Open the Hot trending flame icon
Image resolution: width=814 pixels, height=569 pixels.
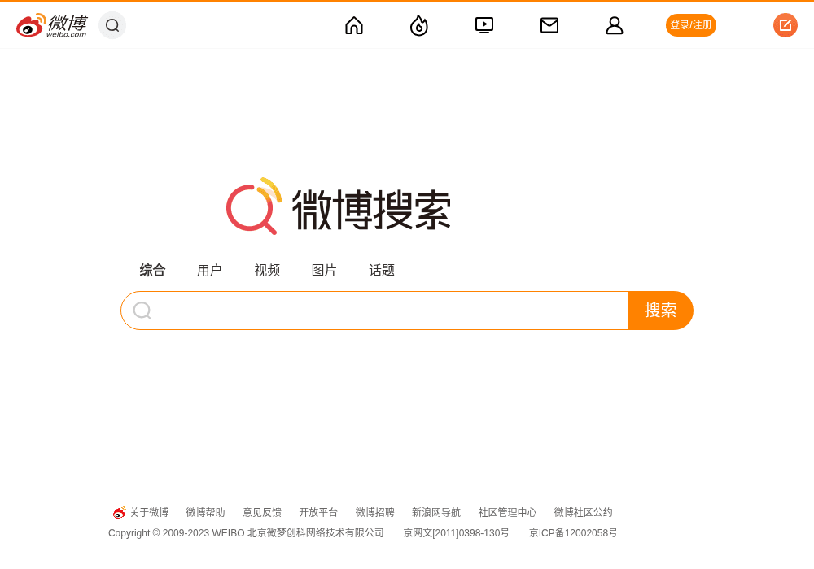(419, 25)
